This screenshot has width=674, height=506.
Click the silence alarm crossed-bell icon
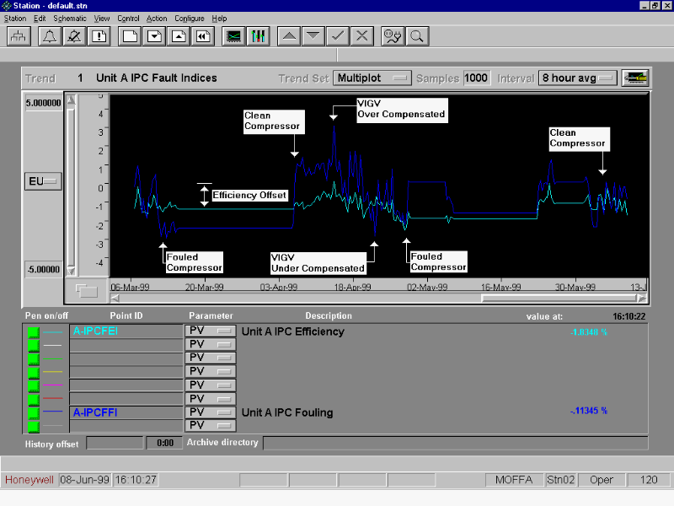[x=74, y=36]
